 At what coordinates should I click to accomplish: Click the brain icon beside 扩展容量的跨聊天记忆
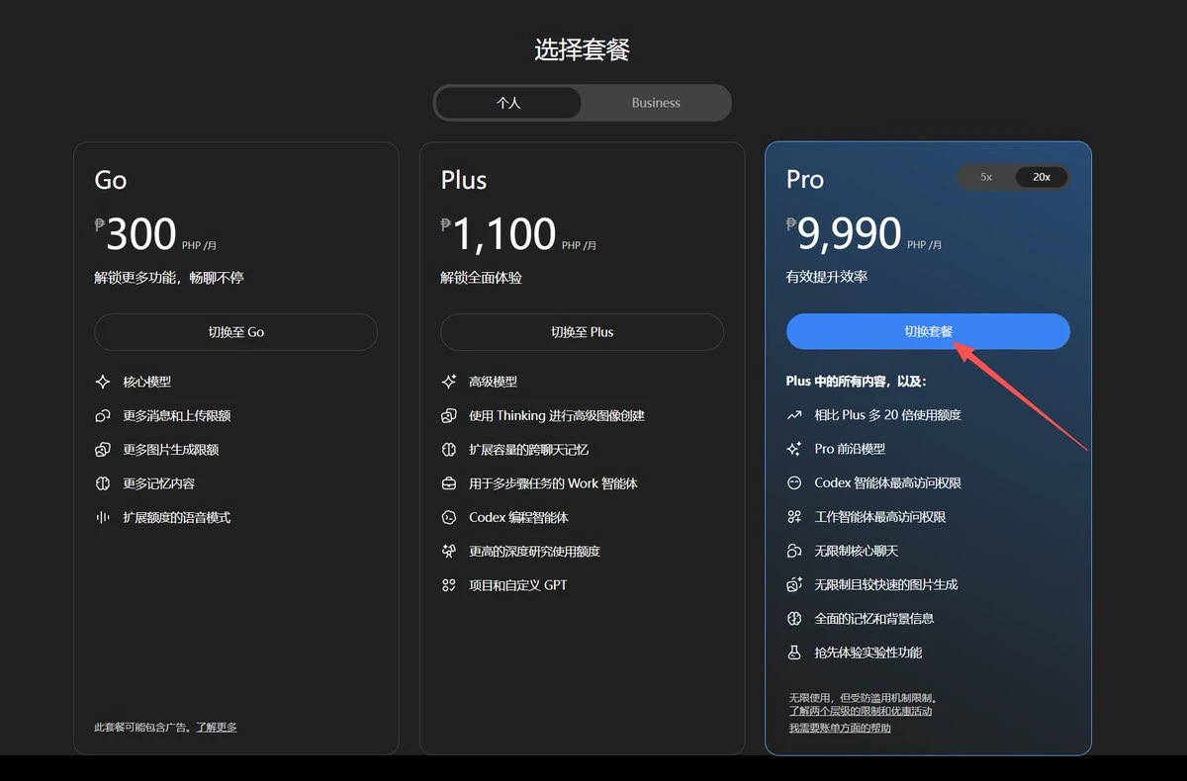click(448, 450)
